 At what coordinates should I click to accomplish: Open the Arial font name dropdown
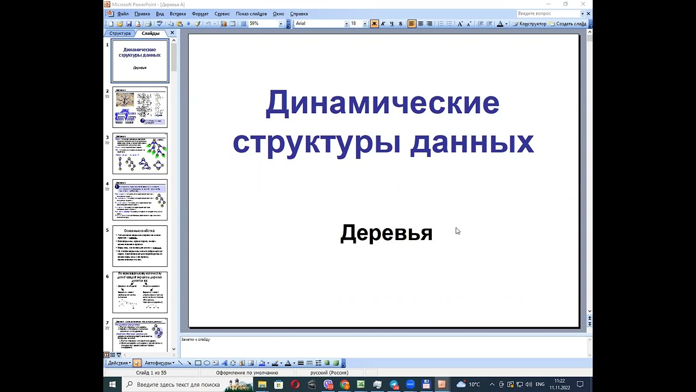(x=346, y=24)
